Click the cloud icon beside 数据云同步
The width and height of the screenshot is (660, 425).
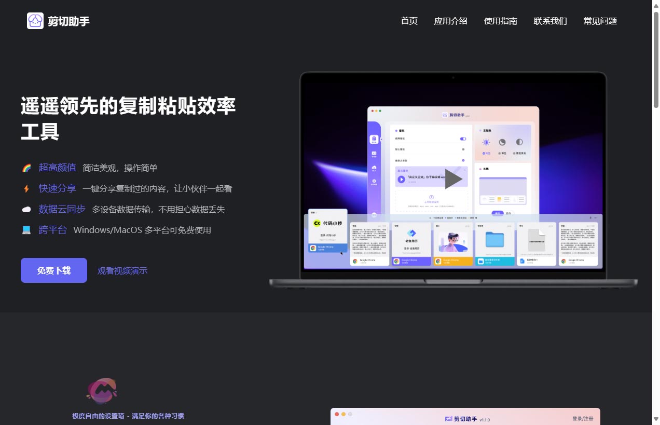pyautogui.click(x=26, y=210)
